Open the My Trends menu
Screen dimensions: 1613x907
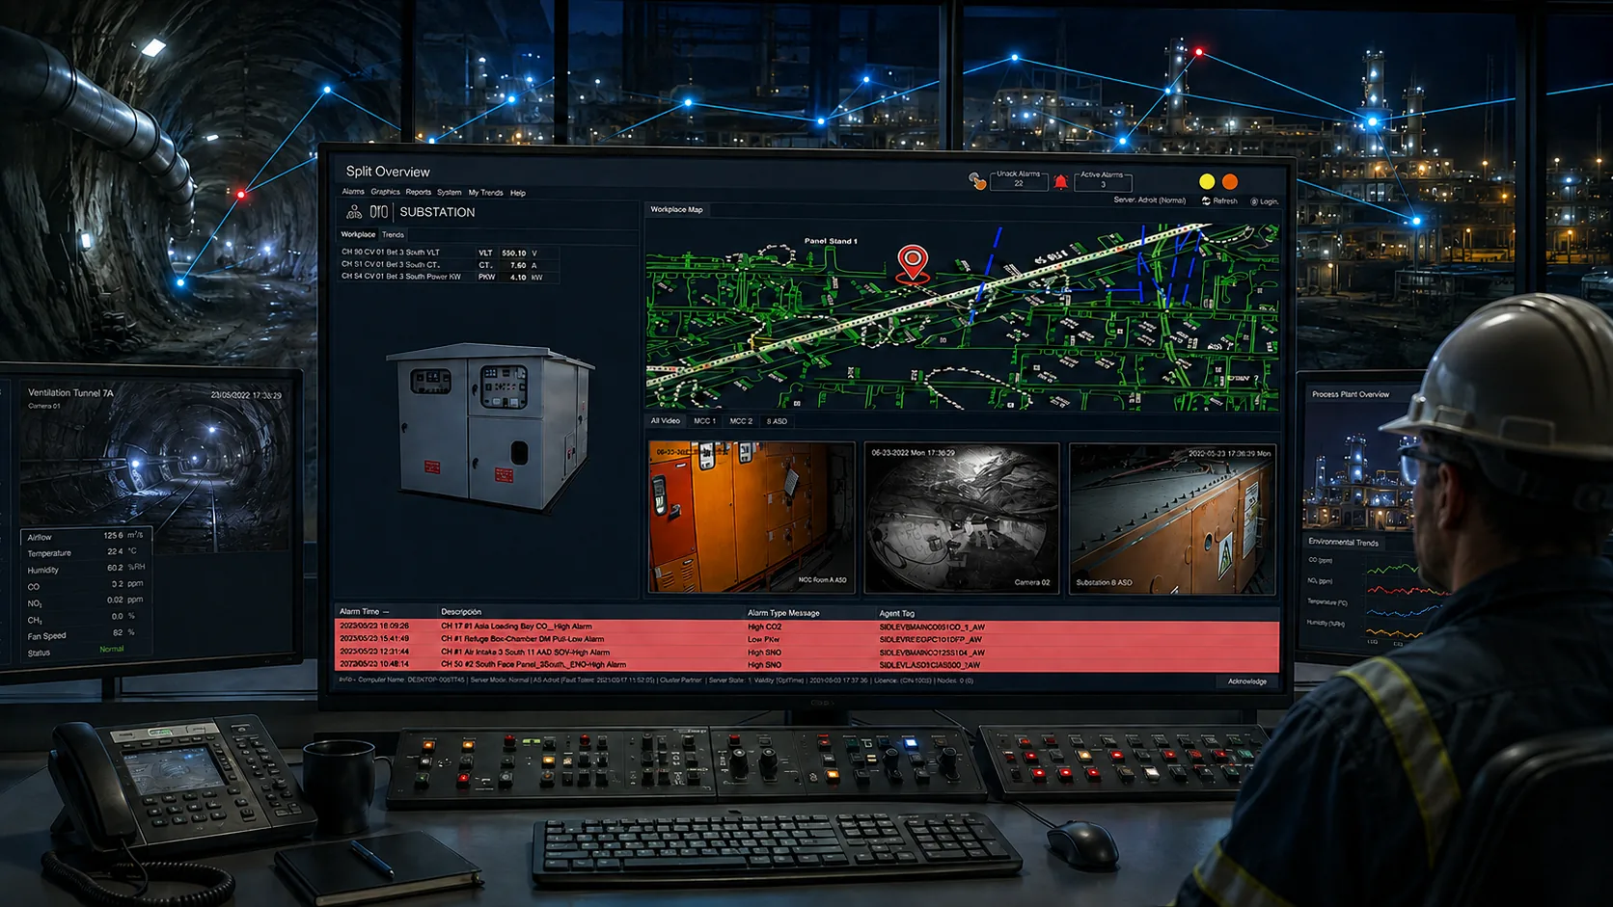485,193
